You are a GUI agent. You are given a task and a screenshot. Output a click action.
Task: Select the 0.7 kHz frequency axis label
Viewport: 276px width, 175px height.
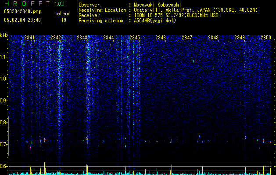click(x=4, y=144)
